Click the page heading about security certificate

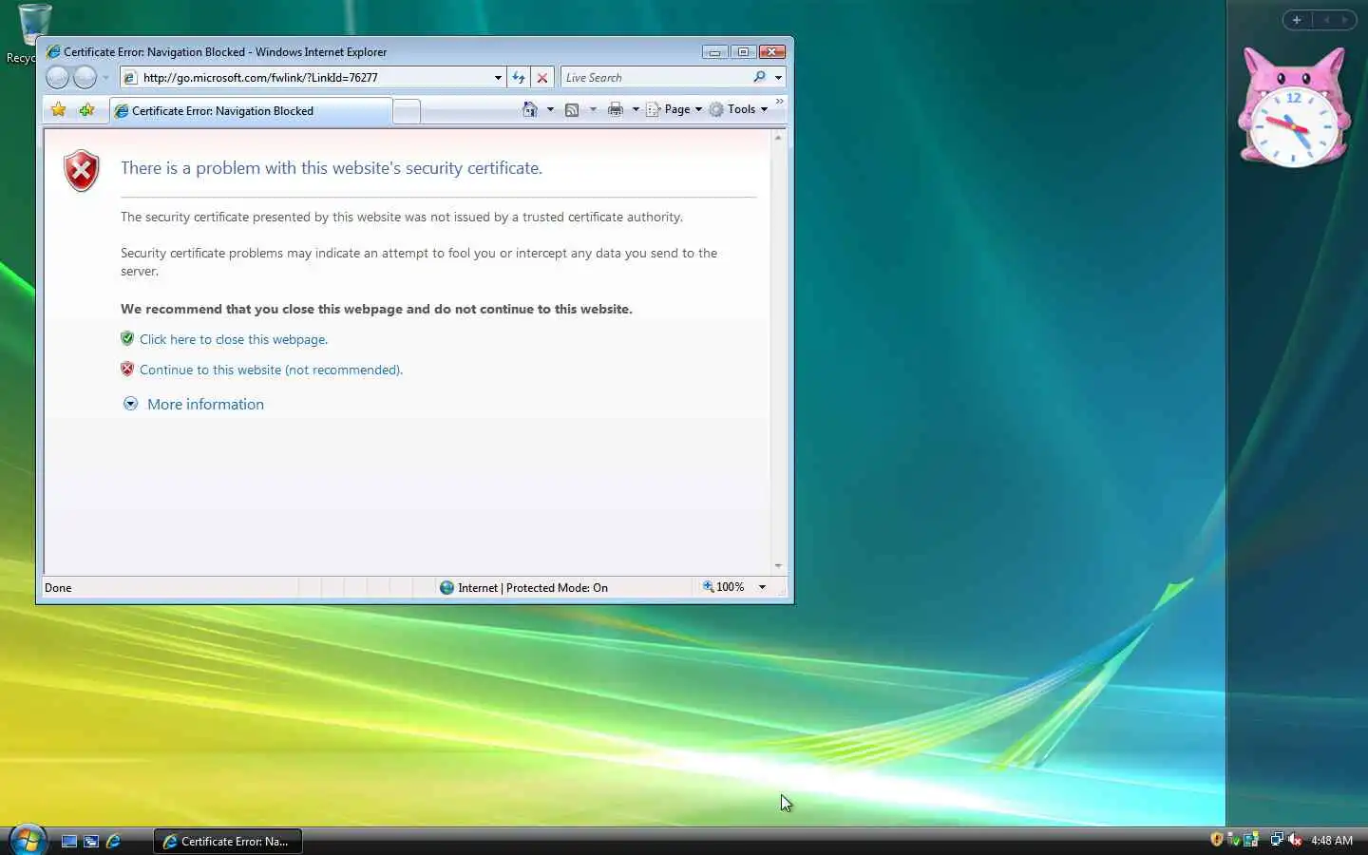pos(332,168)
